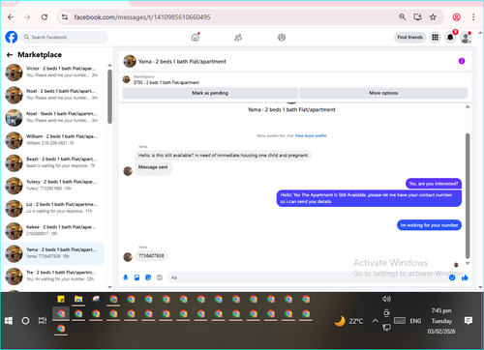Open the Windows Start menu
Image resolution: width=484 pixels, height=350 pixels.
click(9, 321)
